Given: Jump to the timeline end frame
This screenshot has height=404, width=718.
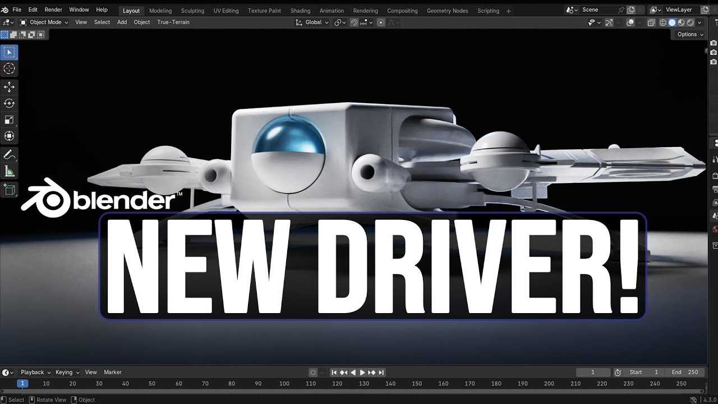Looking at the screenshot, I should (381, 372).
